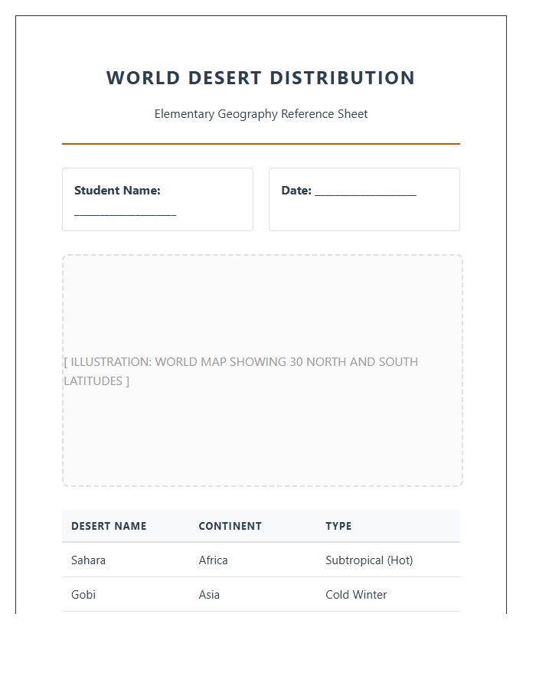The height and width of the screenshot is (689, 536).
Task: Click the world map illustration placeholder
Action: click(263, 371)
